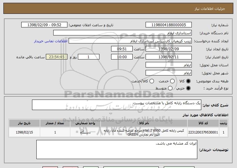The image size is (237, 168).
Task: Select the کالا radio button
Action: [x=188, y=81]
